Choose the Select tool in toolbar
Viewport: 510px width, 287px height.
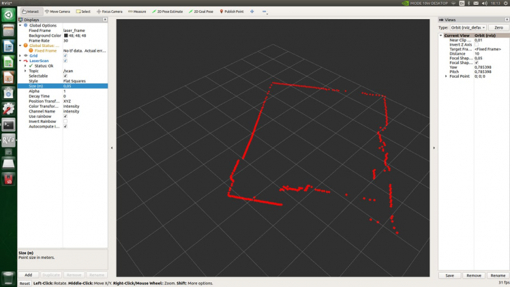(83, 12)
